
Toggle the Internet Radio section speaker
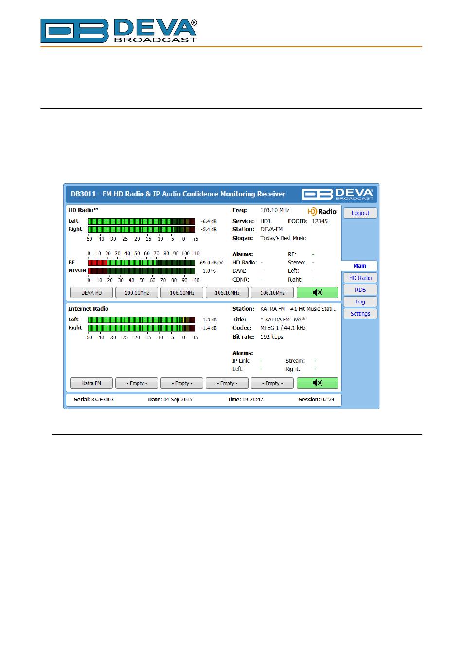point(318,383)
